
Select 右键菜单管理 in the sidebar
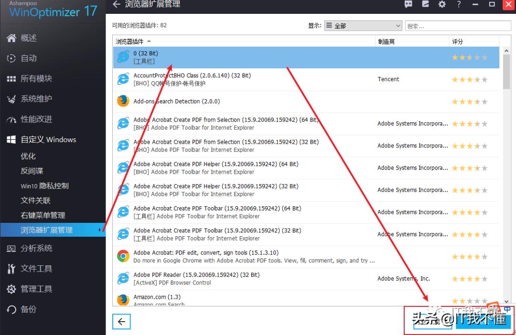(43, 215)
